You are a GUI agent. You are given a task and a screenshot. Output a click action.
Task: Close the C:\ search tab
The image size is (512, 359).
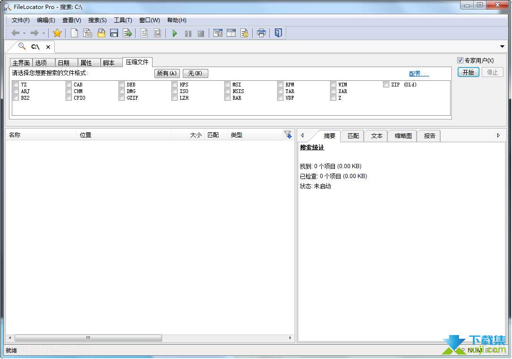pos(48,47)
